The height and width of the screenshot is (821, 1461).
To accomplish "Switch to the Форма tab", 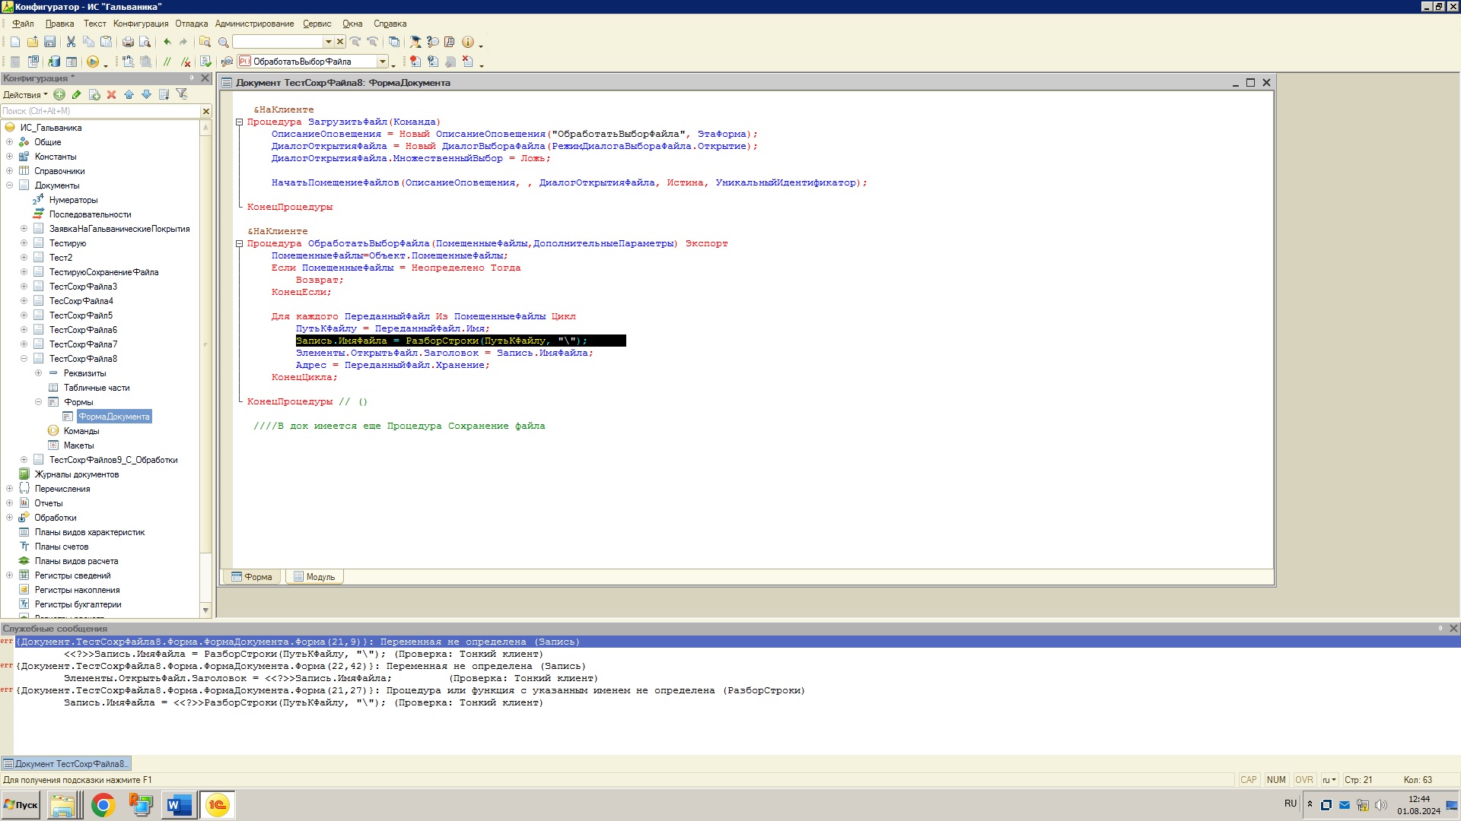I will tap(251, 577).
